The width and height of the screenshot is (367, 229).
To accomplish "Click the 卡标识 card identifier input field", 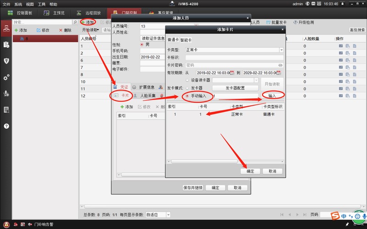I will pyautogui.click(x=234, y=57).
